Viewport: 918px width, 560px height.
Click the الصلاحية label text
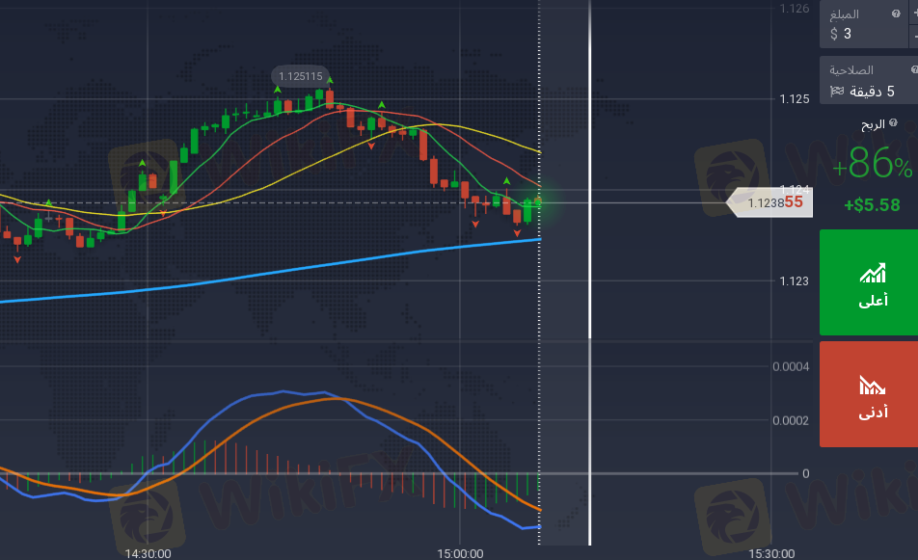point(851,70)
